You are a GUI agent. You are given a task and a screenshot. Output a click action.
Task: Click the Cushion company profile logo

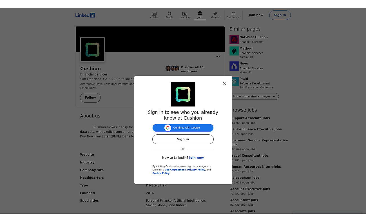pyautogui.click(x=92, y=50)
